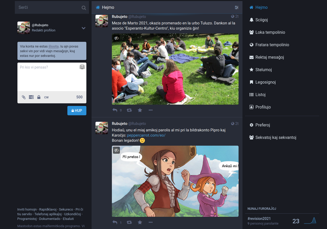Hide the comic image media
Viewport: 327px width, 229px height.
[116, 150]
